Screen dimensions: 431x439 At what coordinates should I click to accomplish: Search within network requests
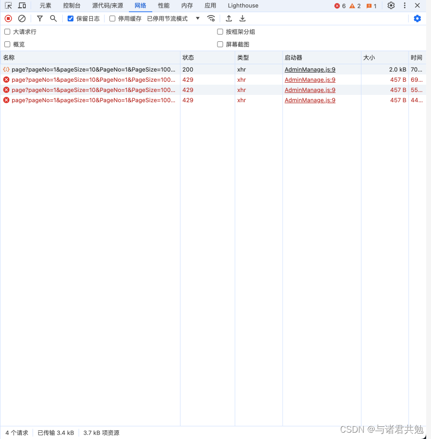click(54, 18)
